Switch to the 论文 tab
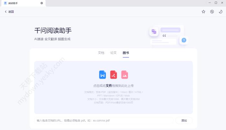226x130 pixels. pos(113,53)
